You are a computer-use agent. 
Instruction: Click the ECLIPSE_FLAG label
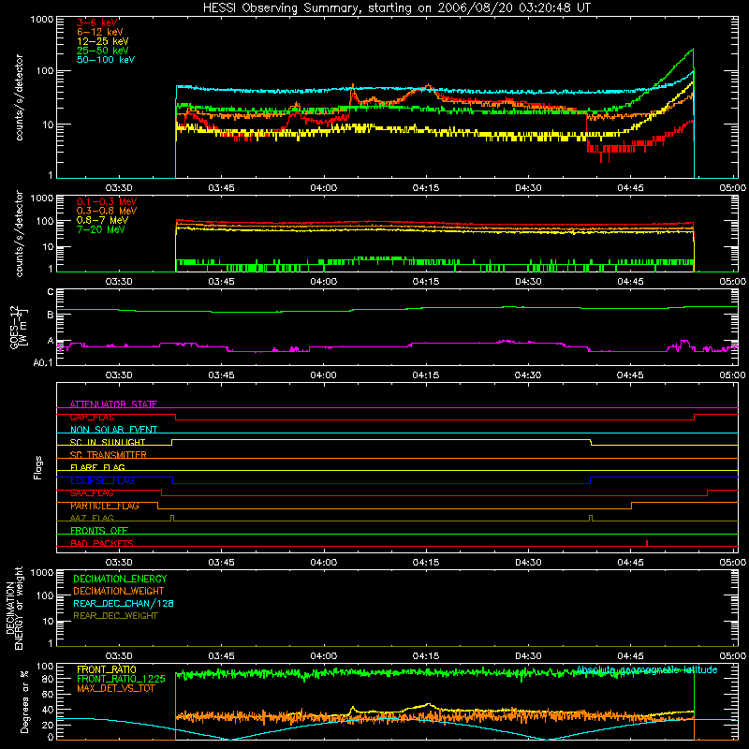coord(102,480)
